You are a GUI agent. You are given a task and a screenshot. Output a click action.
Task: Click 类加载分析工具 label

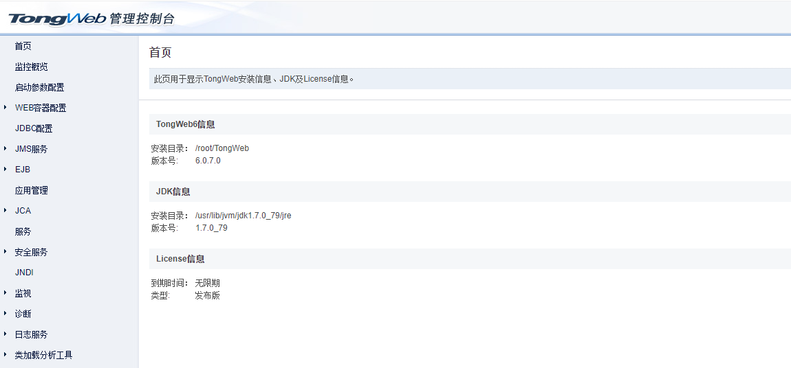(x=43, y=356)
